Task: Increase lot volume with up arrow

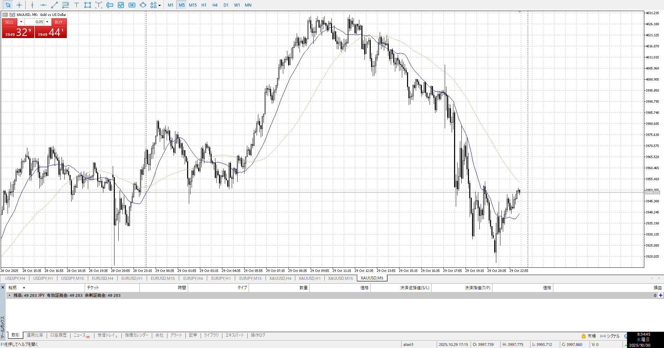Action: pyautogui.click(x=47, y=22)
